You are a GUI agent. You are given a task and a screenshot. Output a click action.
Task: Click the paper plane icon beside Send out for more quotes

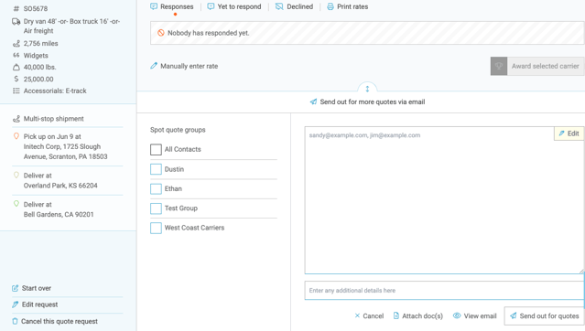[x=313, y=101]
